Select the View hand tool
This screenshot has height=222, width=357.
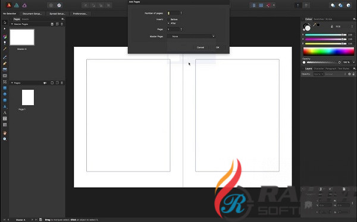(x=5, y=133)
